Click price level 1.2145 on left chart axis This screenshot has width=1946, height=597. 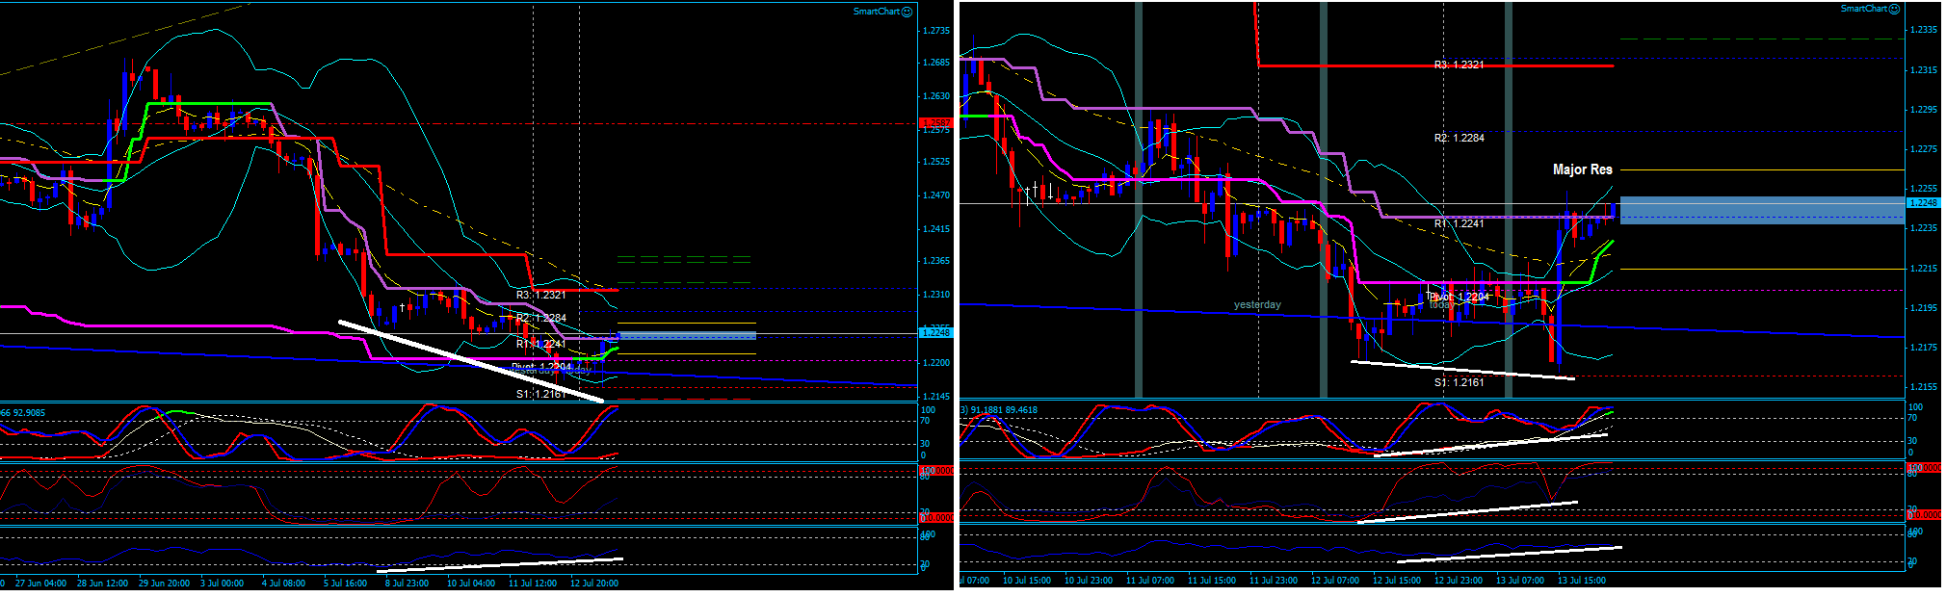pos(936,397)
